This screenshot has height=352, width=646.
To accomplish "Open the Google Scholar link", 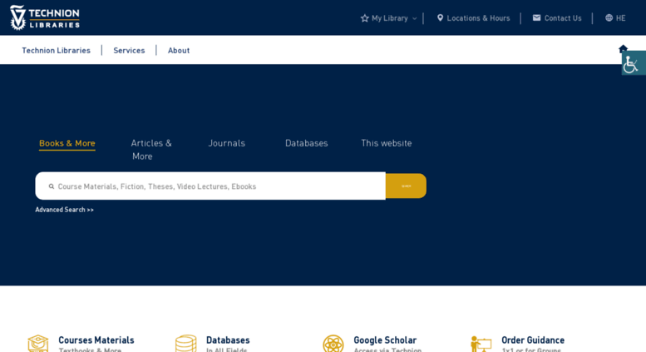I will pos(385,340).
